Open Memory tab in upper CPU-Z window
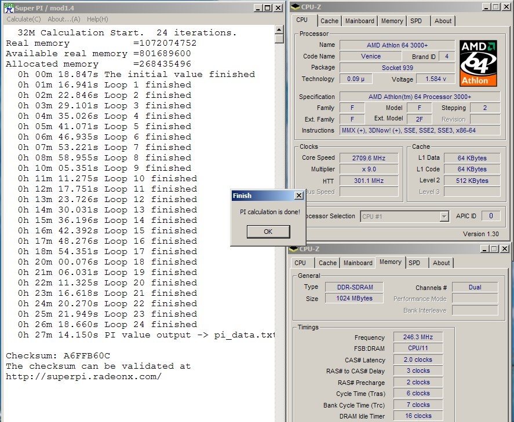Screen dimensions: 514x422 (x=392, y=21)
